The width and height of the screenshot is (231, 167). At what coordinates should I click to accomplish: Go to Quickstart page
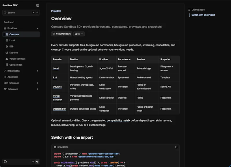click(9, 22)
